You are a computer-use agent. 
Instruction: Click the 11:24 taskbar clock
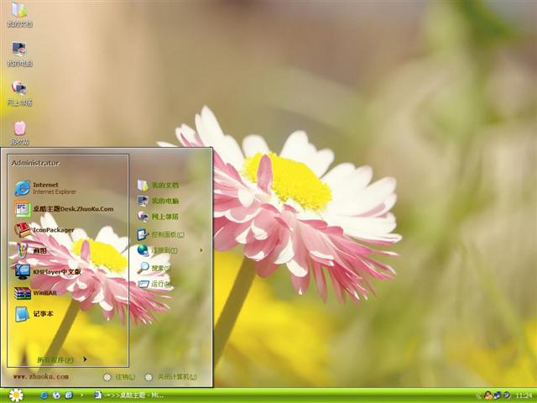coord(524,395)
